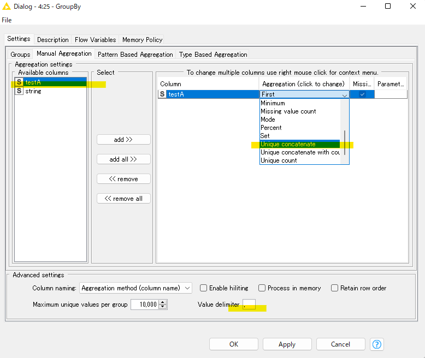
Task: Select testA in Available columns list
Action: point(51,82)
